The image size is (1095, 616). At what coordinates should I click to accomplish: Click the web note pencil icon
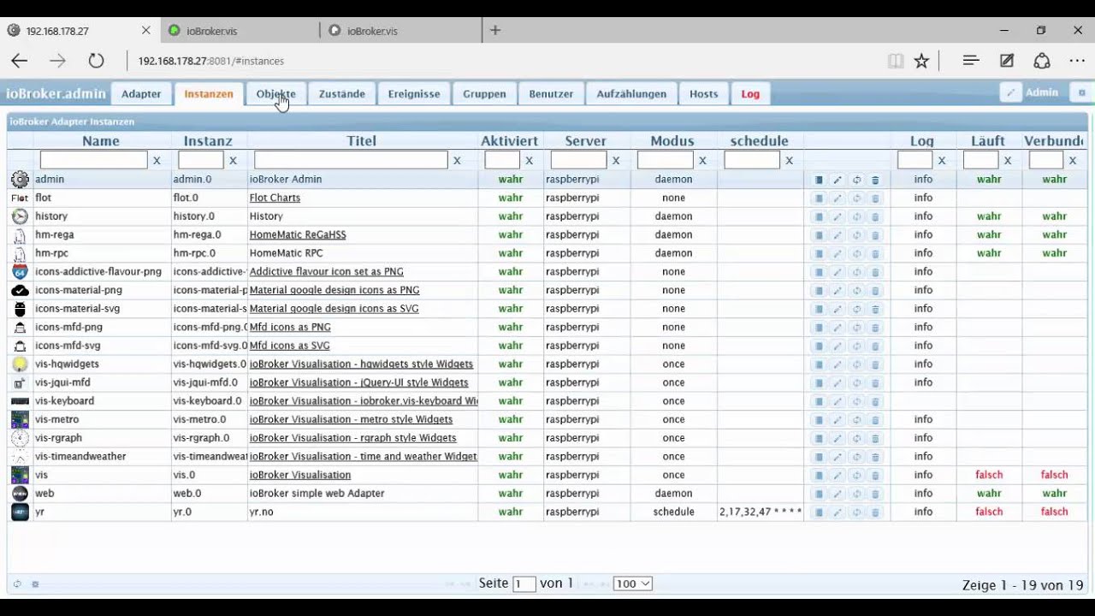(1007, 61)
